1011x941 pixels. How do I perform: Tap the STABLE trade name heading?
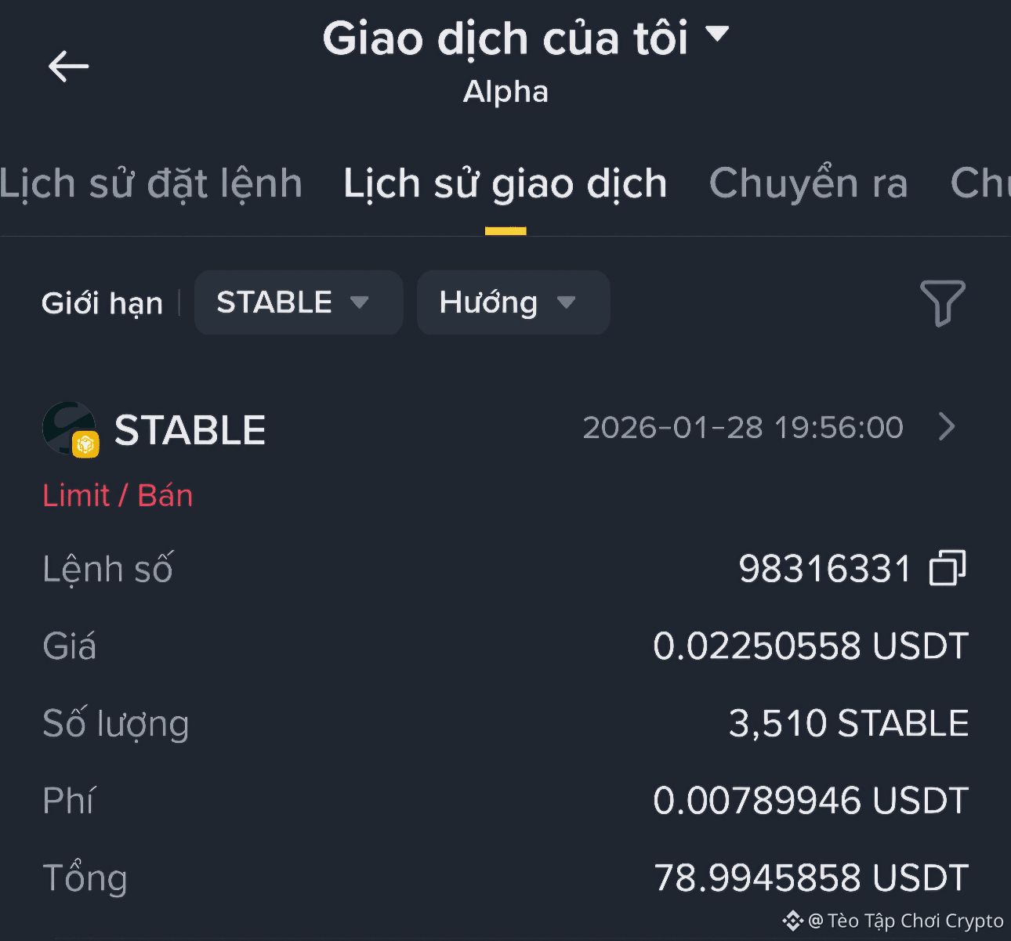(x=190, y=430)
